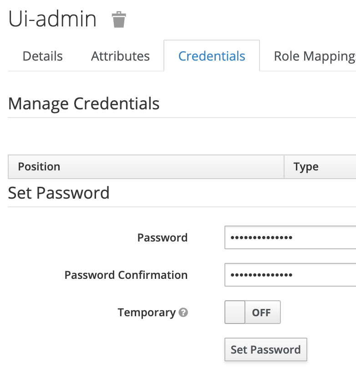Image resolution: width=356 pixels, height=370 pixels.
Task: Toggle the Temporary switch to ON
Action: [253, 312]
